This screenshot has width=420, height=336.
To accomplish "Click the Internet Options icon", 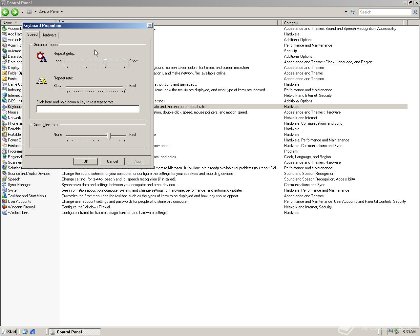I will click(4, 95).
